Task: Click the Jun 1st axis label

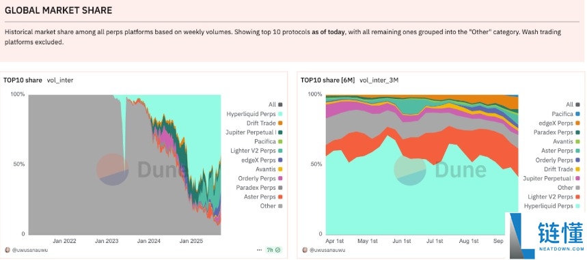Action: pyautogui.click(x=402, y=241)
